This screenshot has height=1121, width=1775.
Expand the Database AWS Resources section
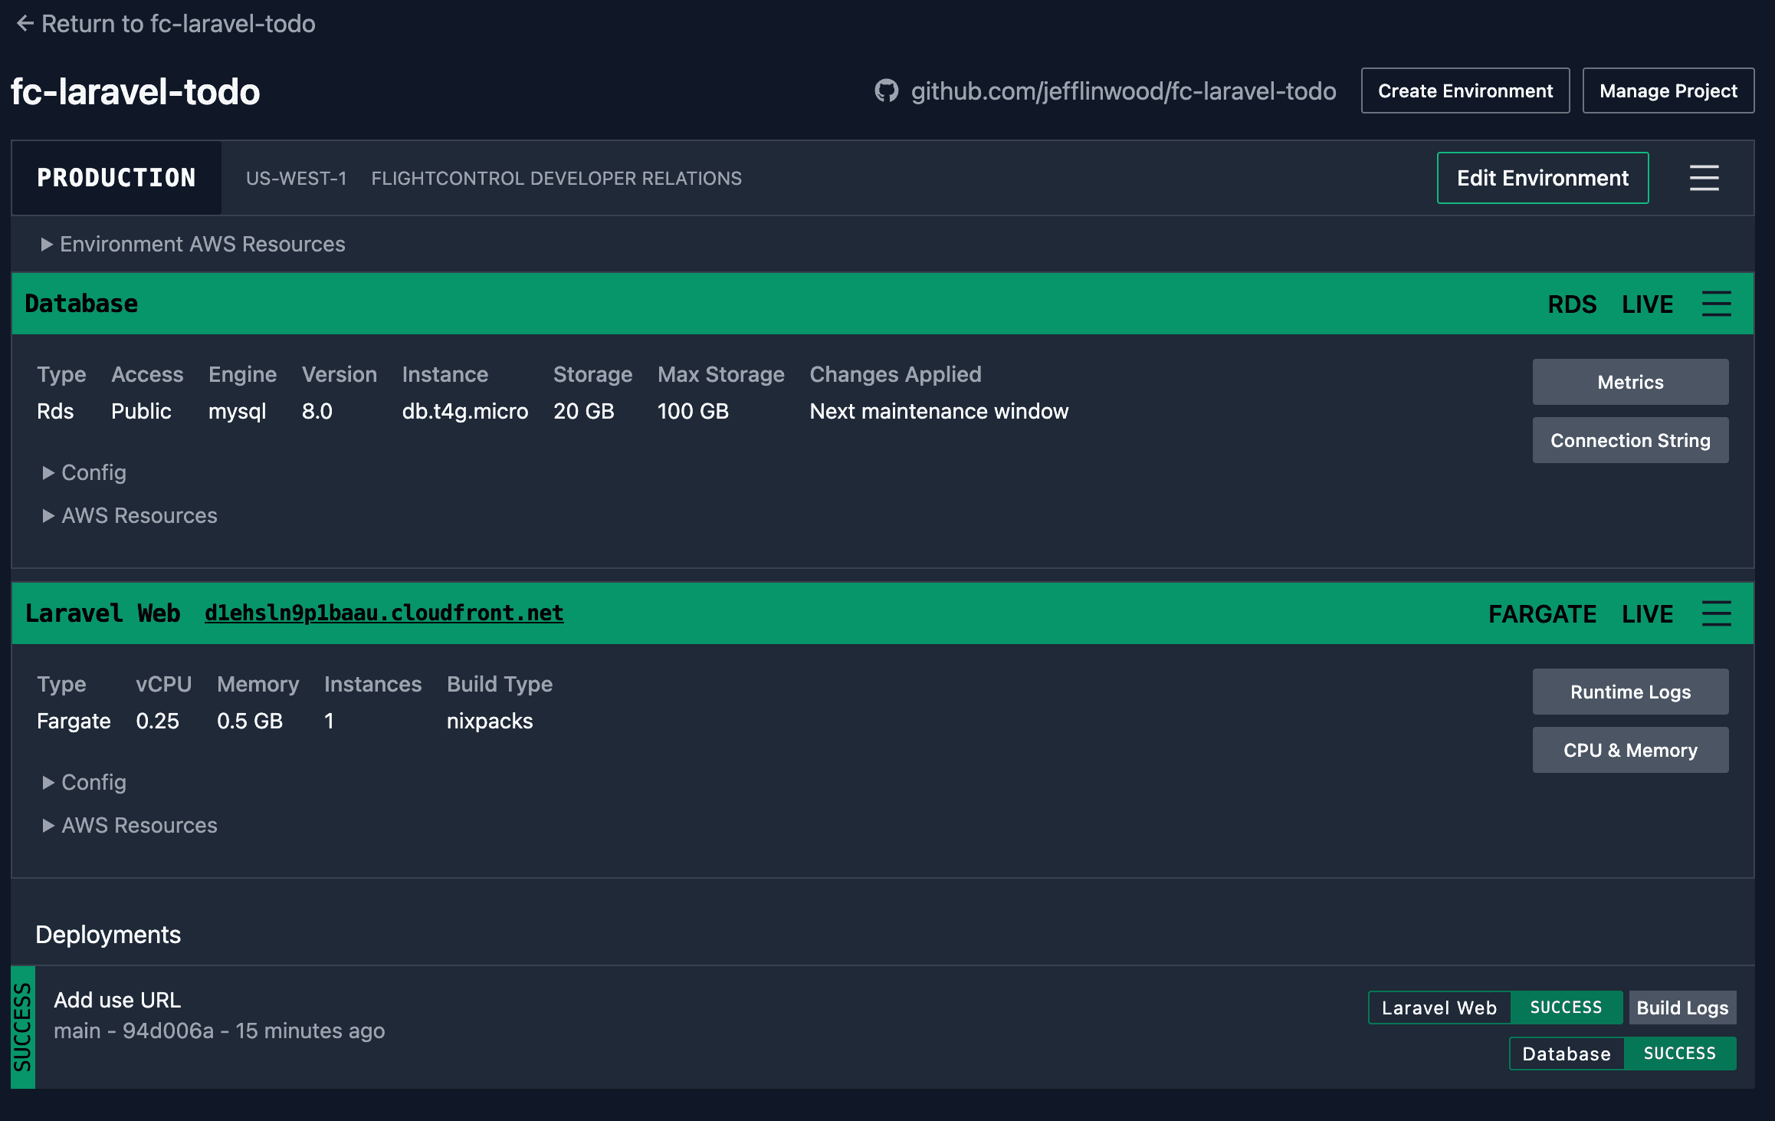tap(130, 515)
